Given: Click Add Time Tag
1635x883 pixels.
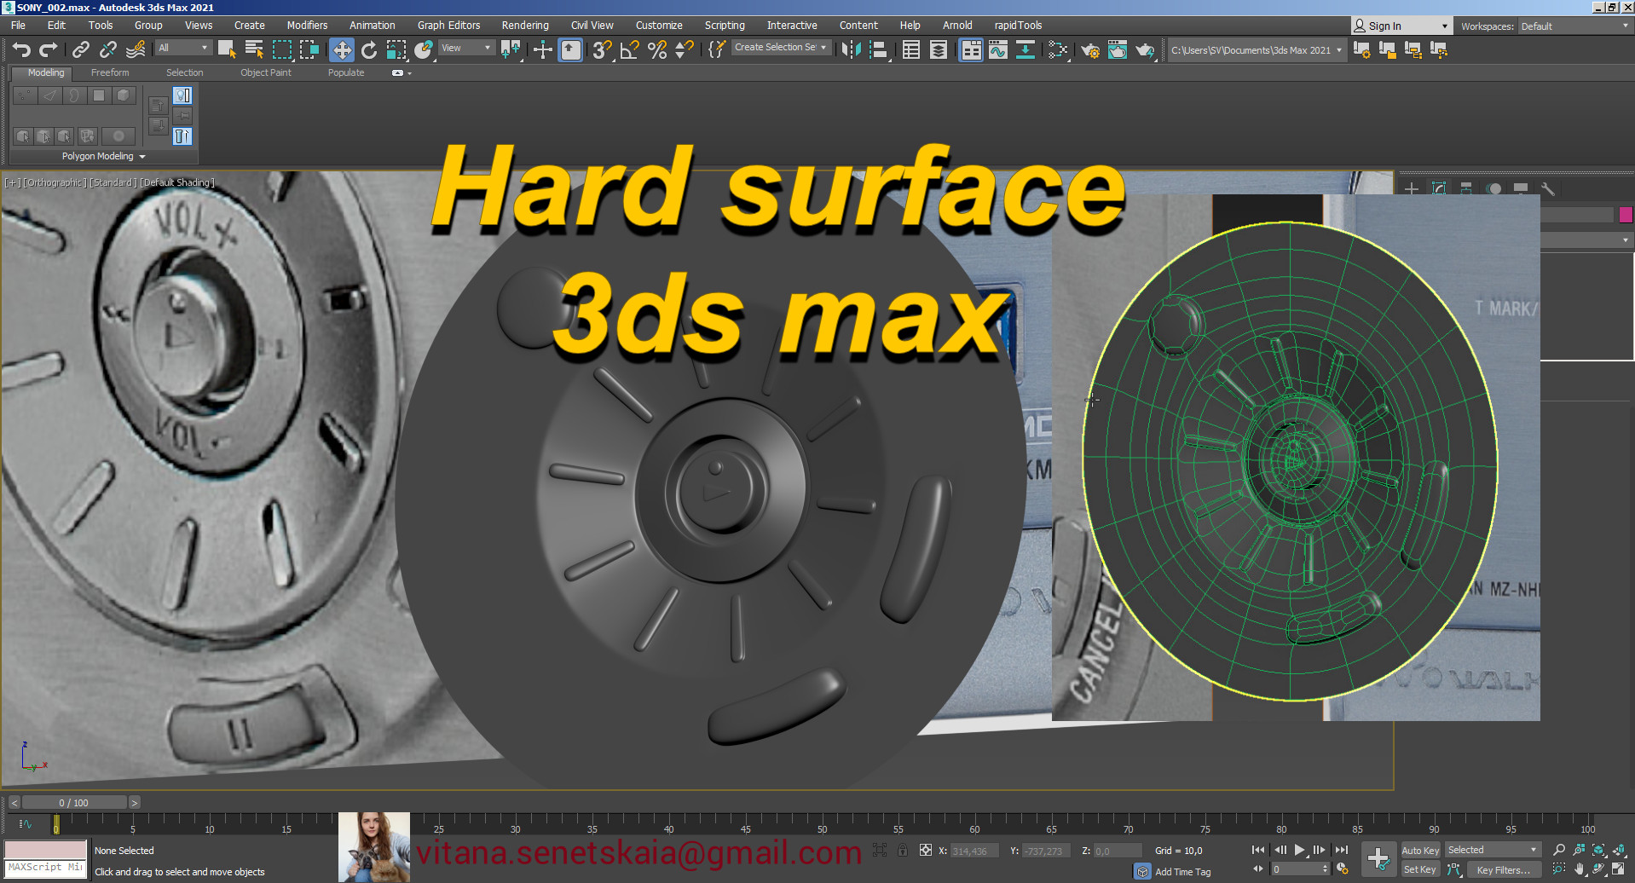Looking at the screenshot, I should tap(1182, 872).
